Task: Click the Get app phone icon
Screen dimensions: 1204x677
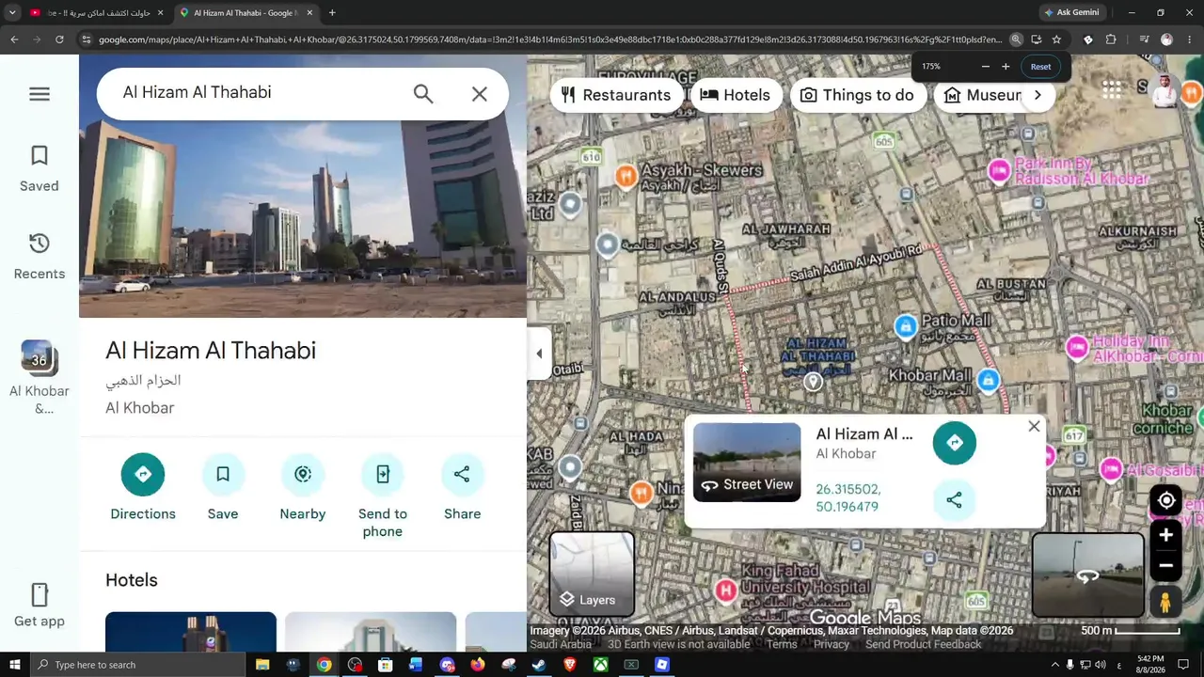Action: click(40, 595)
